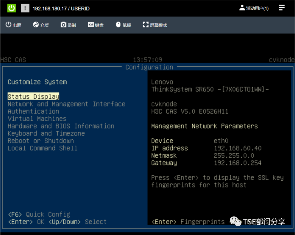The width and height of the screenshot is (295, 235).
Task: Click the 192.168.180.17 / USERID title text
Action: click(61, 9)
